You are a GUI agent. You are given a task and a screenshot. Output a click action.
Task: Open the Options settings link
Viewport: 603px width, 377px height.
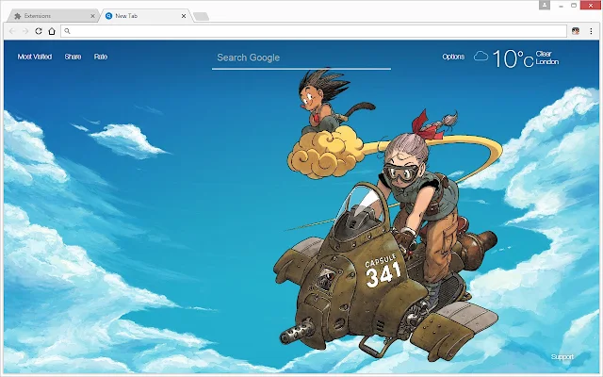point(453,57)
